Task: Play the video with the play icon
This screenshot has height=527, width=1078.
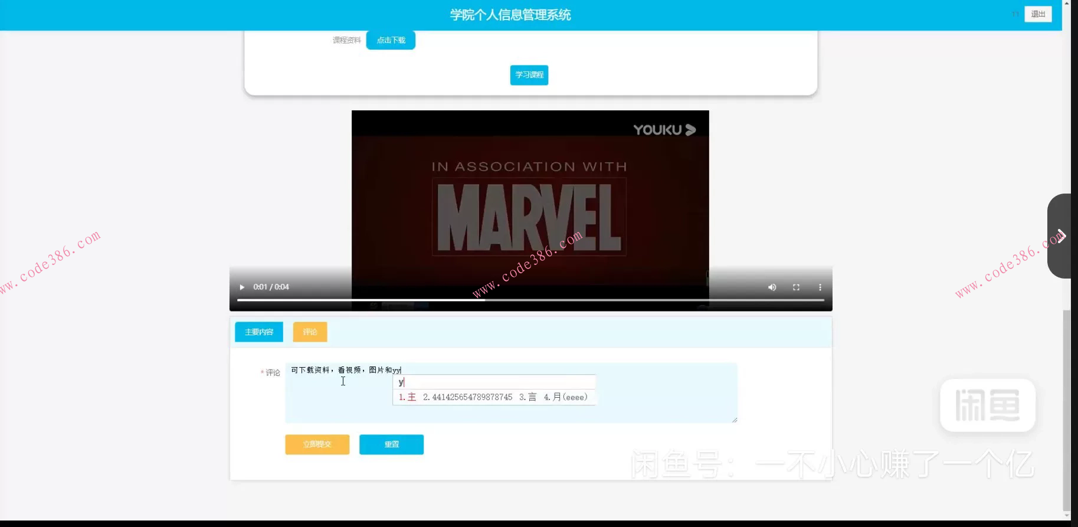Action: pyautogui.click(x=242, y=287)
